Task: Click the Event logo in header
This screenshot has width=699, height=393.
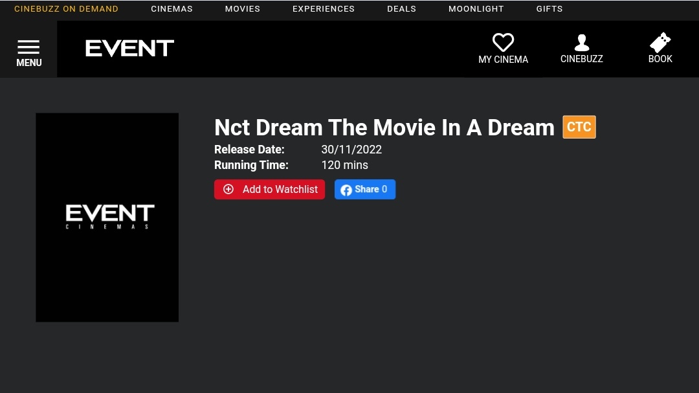Action: 129,48
